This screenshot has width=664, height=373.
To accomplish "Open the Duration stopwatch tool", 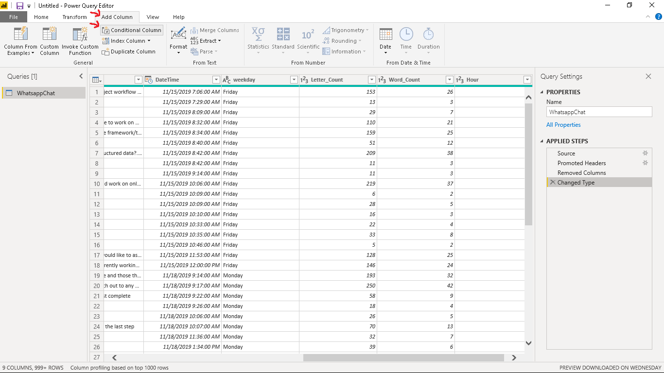I will [x=428, y=34].
